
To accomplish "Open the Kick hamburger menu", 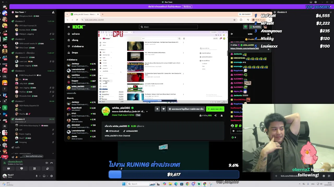I will (69, 27).
